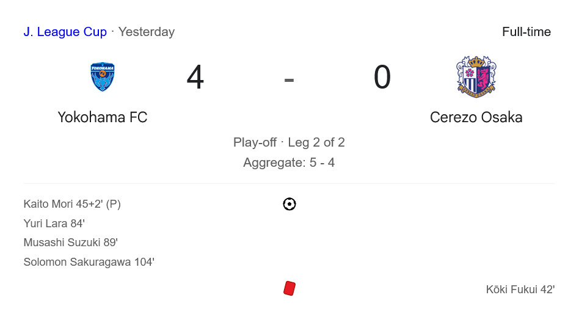Click the Kōki Fukui 42' red card entry
579x314 pixels.
coord(520,290)
